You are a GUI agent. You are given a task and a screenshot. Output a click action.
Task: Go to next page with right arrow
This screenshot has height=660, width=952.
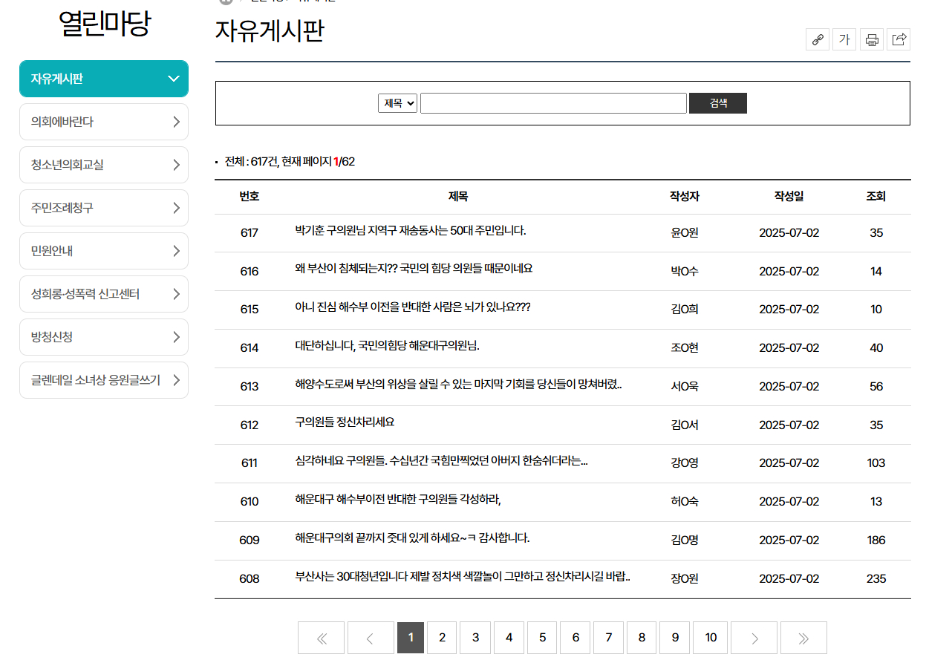(754, 637)
